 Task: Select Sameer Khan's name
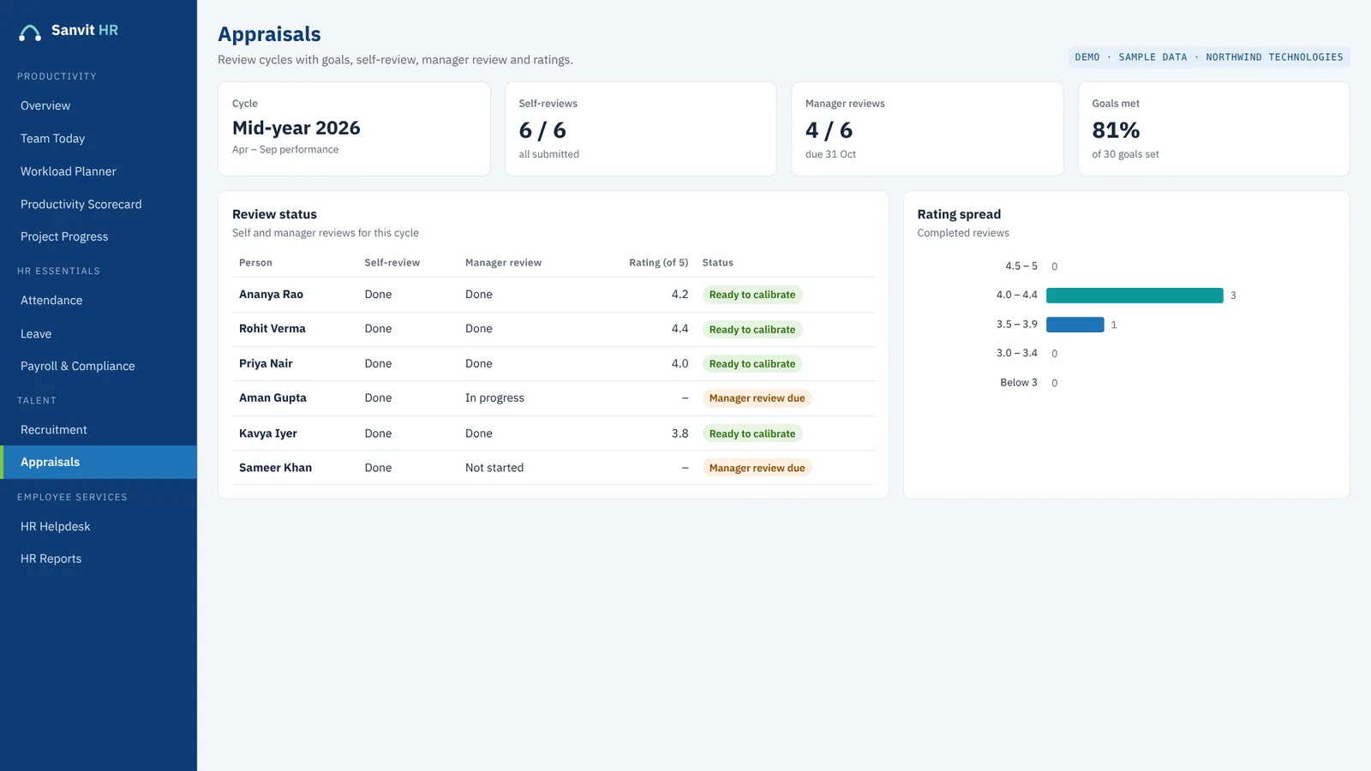point(275,468)
